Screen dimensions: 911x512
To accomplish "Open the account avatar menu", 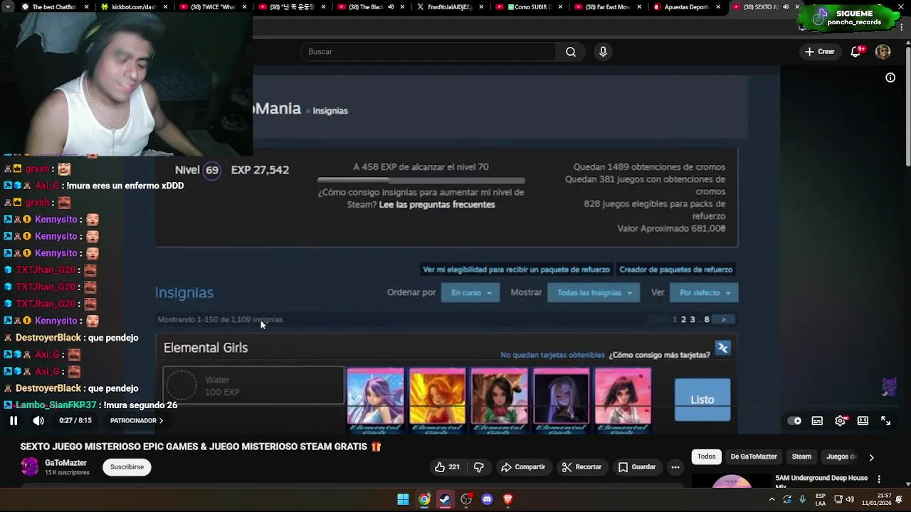I will click(x=883, y=52).
